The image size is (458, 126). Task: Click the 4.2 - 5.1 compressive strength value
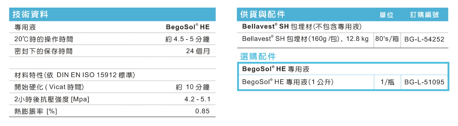(x=197, y=100)
